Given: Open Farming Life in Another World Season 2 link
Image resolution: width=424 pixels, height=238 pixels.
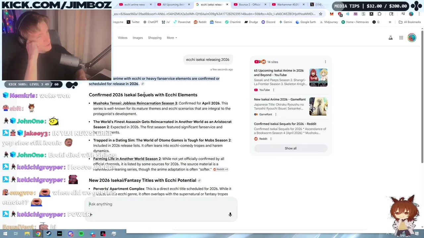Looking at the screenshot, I should [x=127, y=159].
